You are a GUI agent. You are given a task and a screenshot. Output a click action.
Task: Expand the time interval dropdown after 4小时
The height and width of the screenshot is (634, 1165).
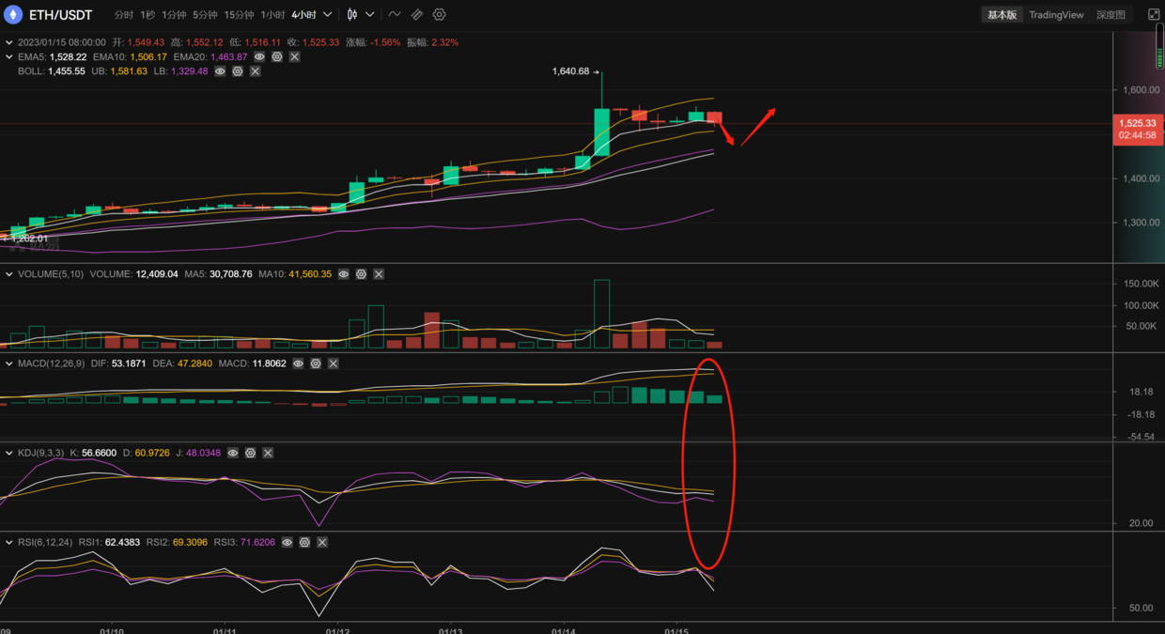pyautogui.click(x=327, y=15)
